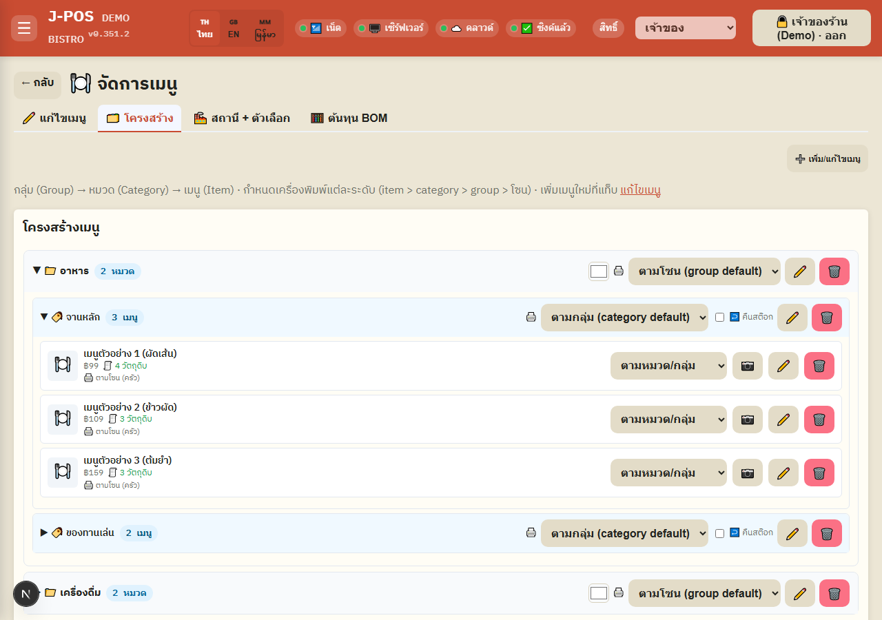Switch language to Myanmar (MM)
882x620 pixels.
pos(265,28)
